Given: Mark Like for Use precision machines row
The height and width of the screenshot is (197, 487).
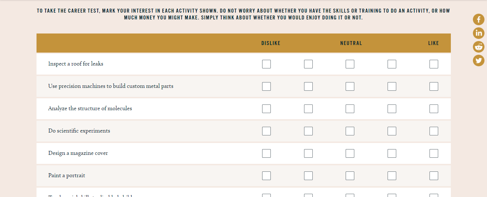Looking at the screenshot, I should coord(434,86).
